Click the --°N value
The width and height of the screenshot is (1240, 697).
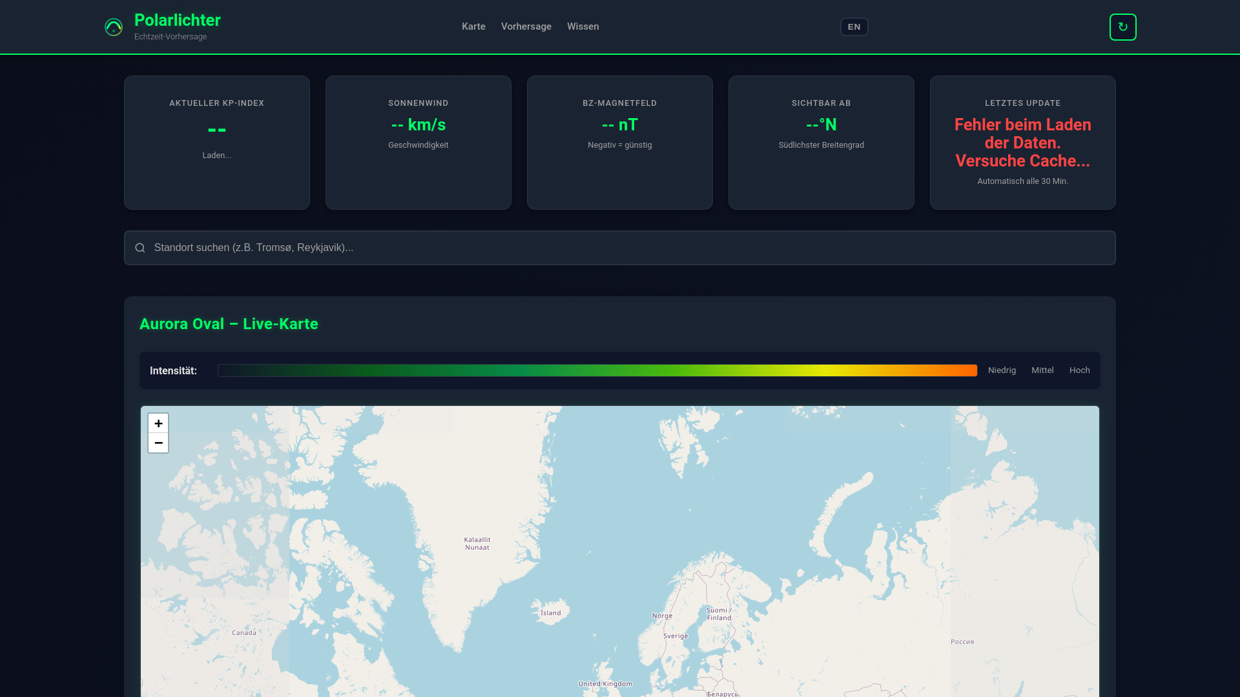821,125
